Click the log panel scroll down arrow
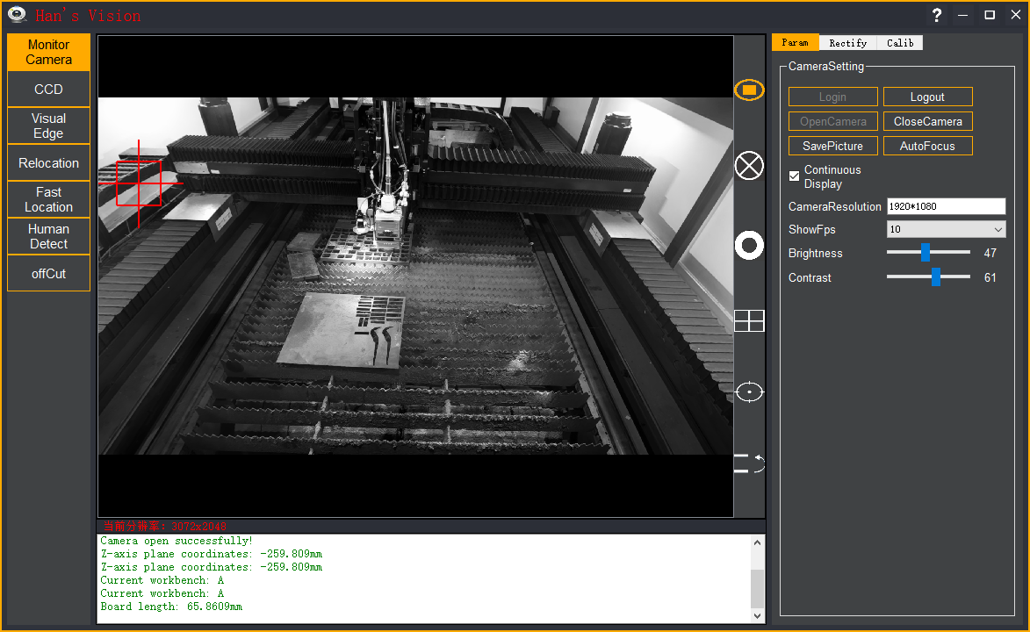 coord(758,617)
